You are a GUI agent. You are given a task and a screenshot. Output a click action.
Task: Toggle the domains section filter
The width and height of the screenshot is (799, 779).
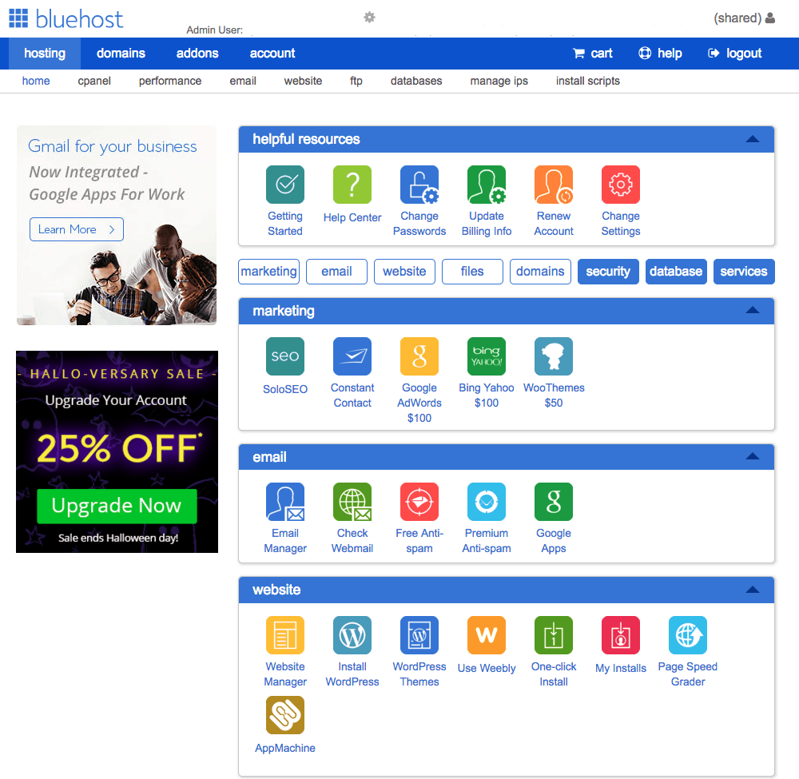[540, 272]
